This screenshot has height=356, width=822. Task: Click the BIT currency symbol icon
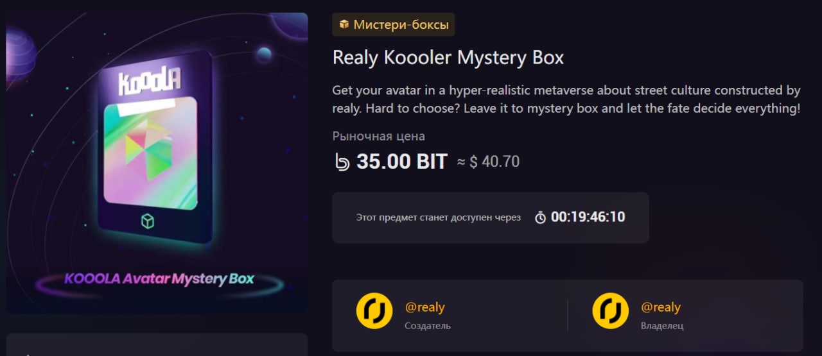[x=342, y=162]
